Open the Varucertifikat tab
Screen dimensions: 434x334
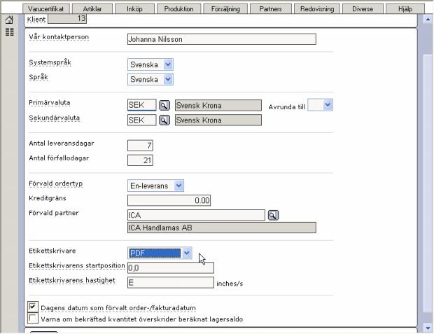[x=46, y=9]
